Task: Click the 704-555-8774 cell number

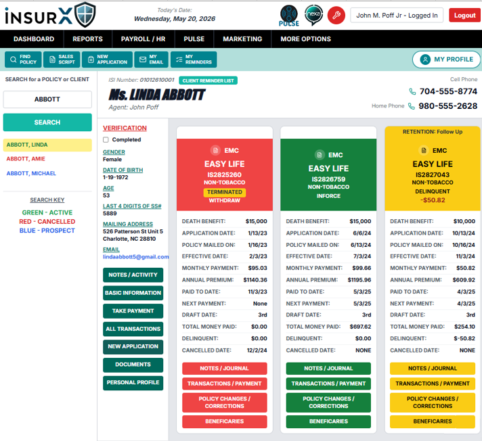Action: point(448,91)
